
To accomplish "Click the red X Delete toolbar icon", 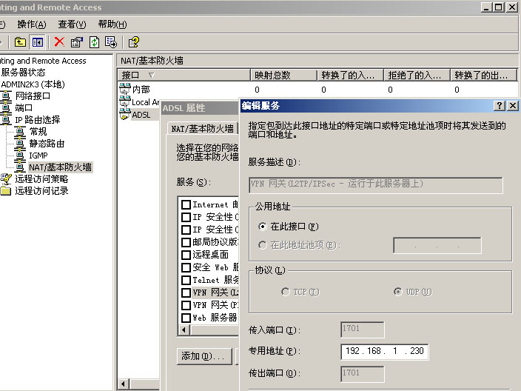I will coord(59,42).
